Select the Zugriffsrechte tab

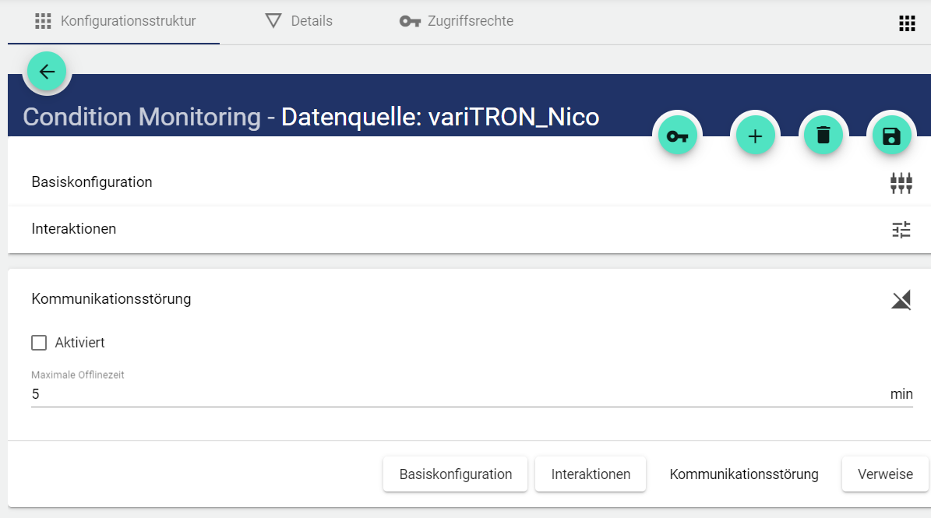[457, 21]
